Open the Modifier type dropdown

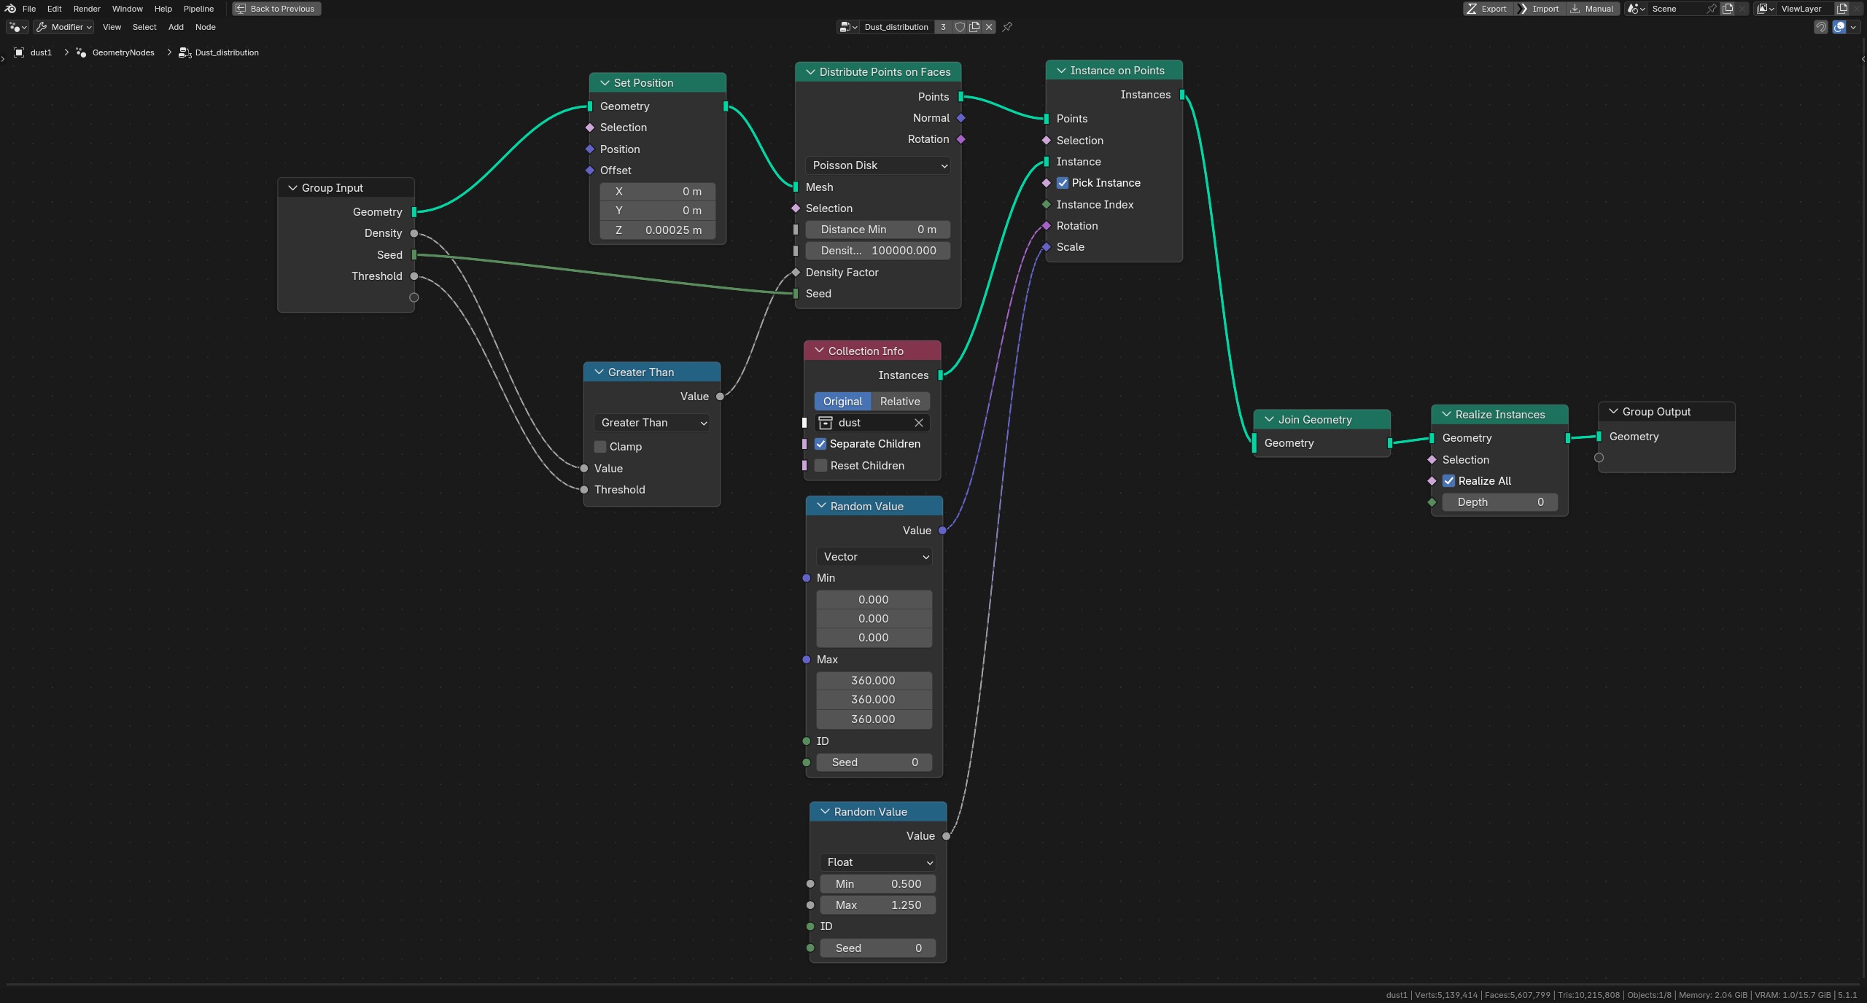pos(64,27)
